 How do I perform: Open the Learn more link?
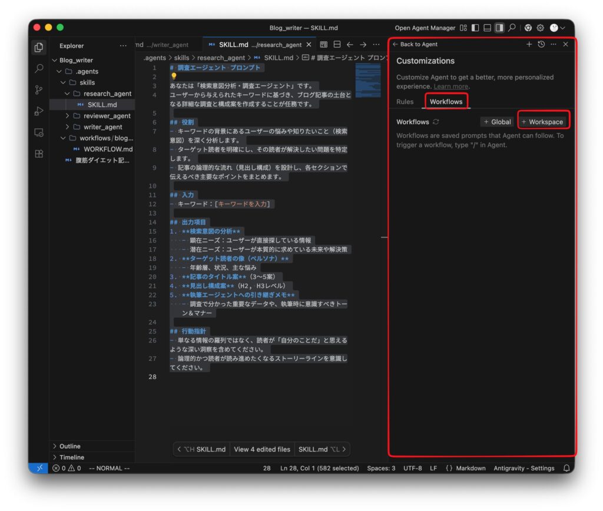click(450, 87)
